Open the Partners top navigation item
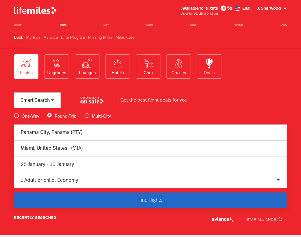Viewport: 301px width, 237px height. pos(238,25)
